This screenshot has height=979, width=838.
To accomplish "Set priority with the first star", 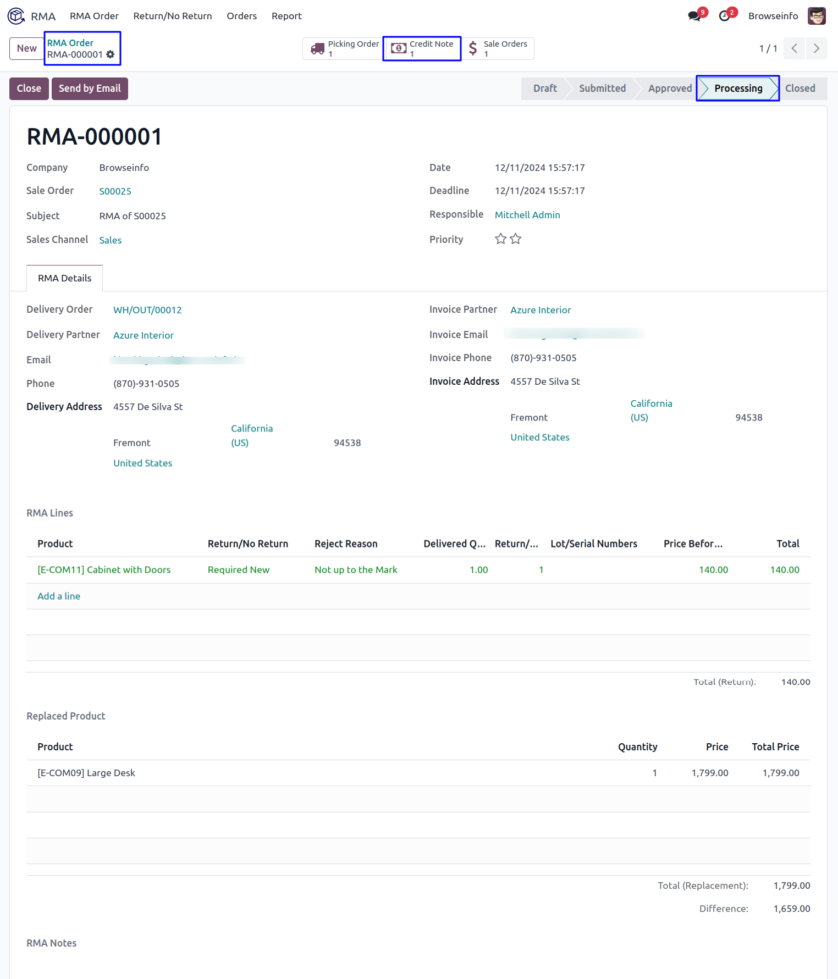I will 500,239.
